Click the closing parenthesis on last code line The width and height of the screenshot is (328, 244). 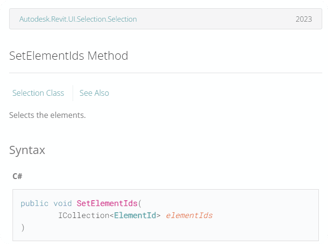[x=23, y=227]
